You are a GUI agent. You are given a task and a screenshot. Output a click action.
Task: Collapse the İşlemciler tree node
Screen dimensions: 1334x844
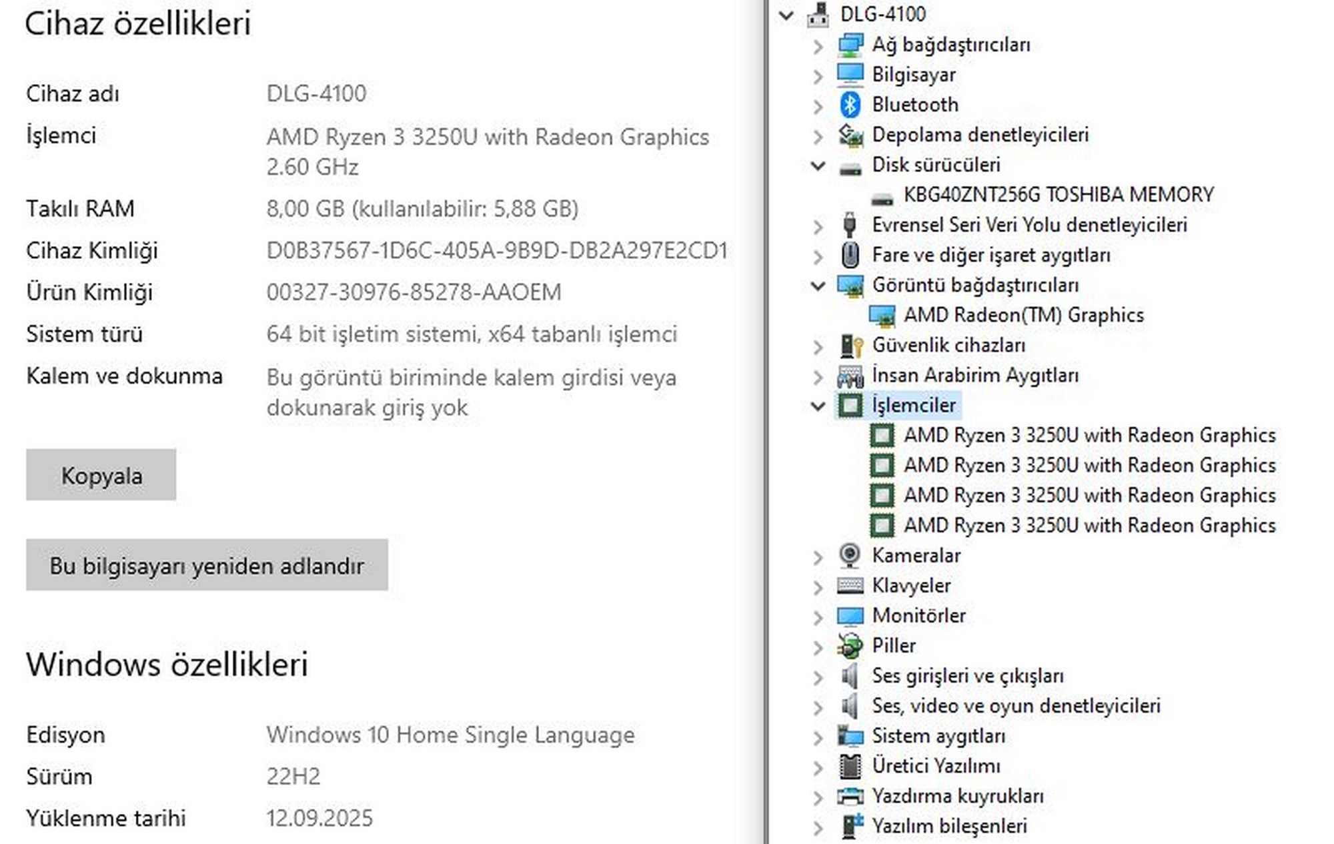(818, 405)
